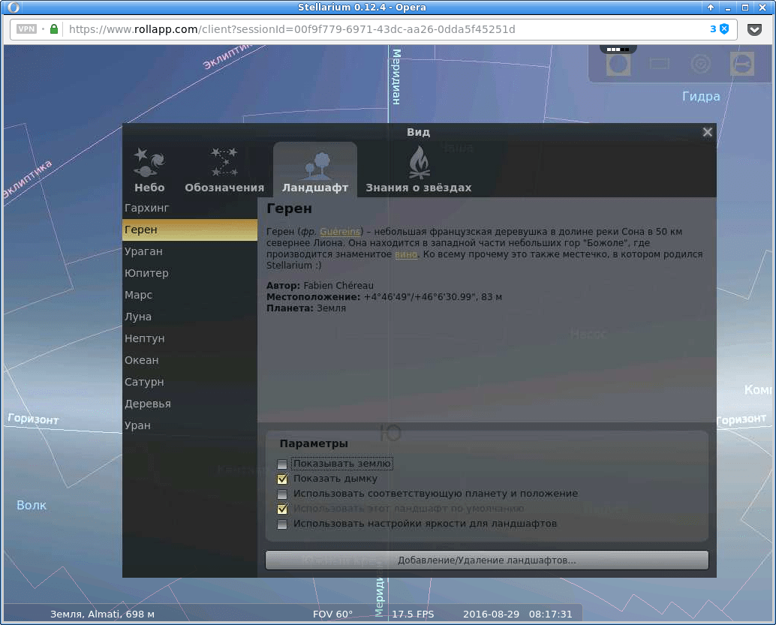Select the Океан landscape
776x625 pixels.
tap(190, 360)
